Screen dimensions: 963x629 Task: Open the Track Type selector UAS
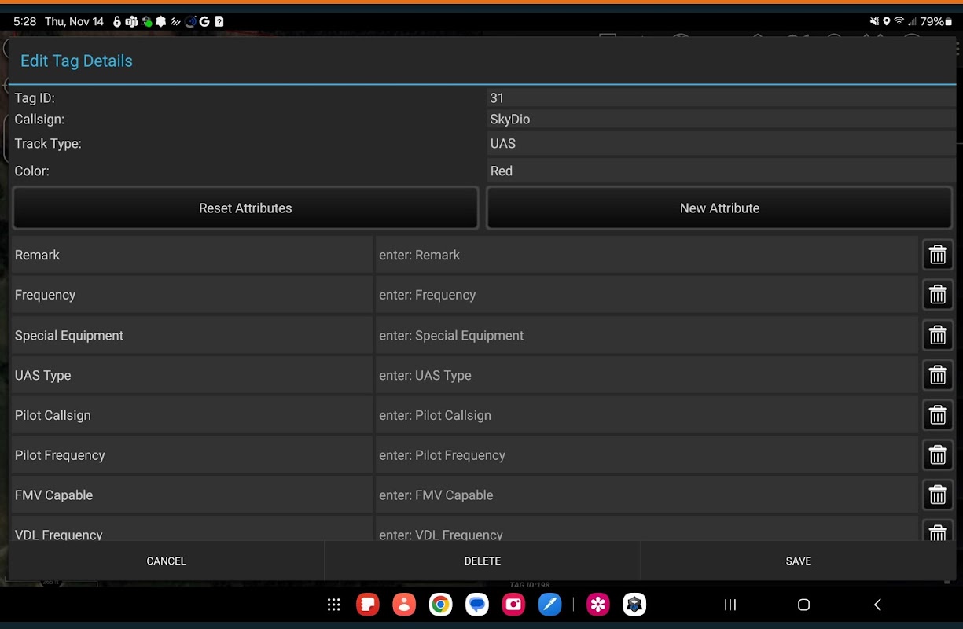click(x=721, y=143)
